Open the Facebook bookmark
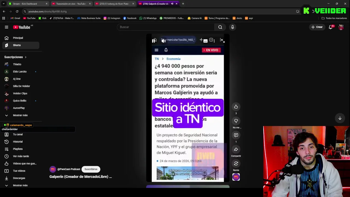The width and height of the screenshot is (350, 197). pos(130,18)
